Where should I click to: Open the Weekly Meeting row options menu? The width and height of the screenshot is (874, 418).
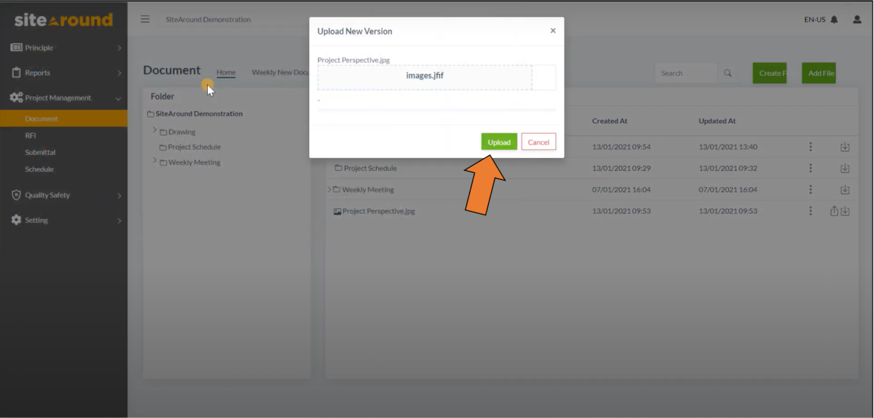810,189
